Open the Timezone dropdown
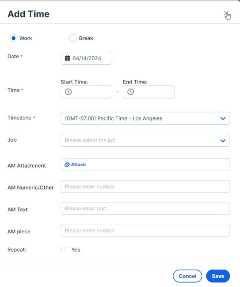Image resolution: width=240 pixels, height=287 pixels. pyautogui.click(x=145, y=118)
